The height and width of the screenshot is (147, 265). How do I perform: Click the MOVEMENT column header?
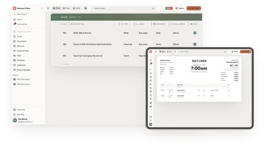pos(159,24)
